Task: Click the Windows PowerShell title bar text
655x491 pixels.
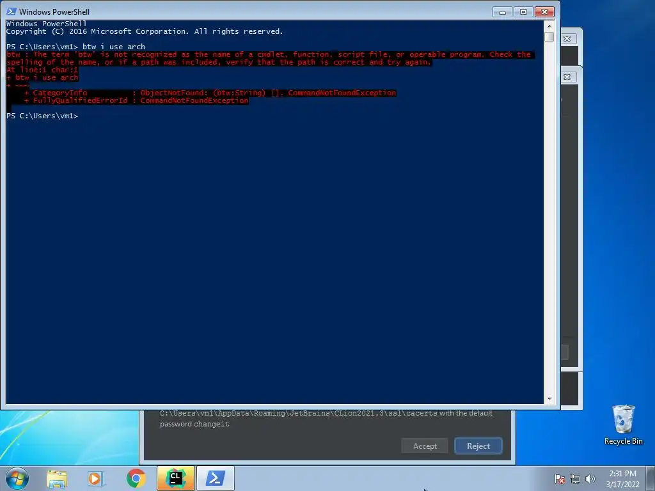Action: (x=54, y=12)
